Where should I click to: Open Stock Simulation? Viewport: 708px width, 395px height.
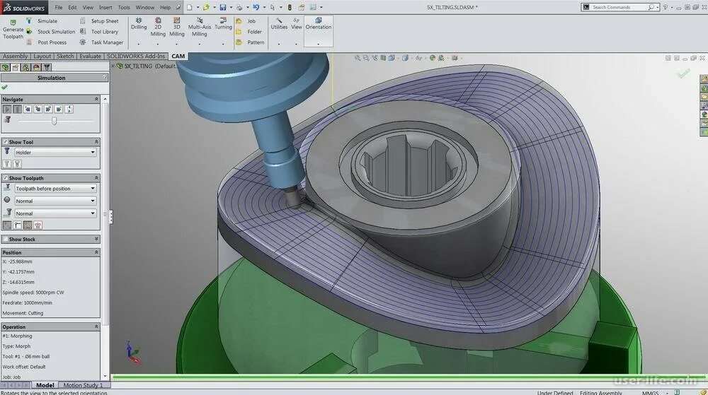pyautogui.click(x=50, y=32)
